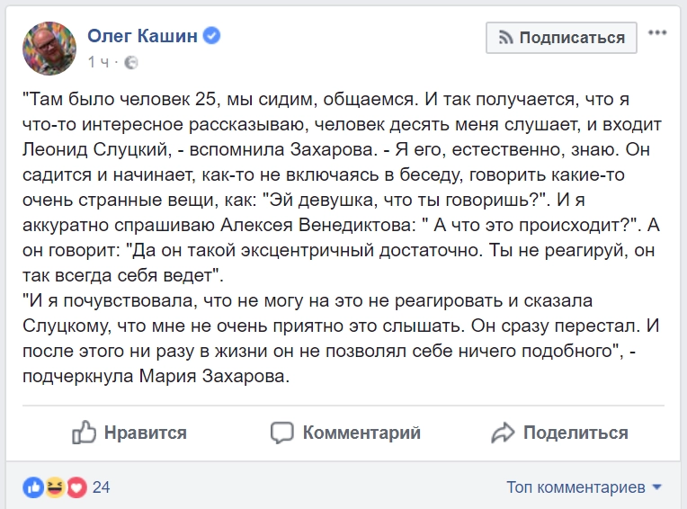Open the Олег Кашин profile picture

pos(49,49)
